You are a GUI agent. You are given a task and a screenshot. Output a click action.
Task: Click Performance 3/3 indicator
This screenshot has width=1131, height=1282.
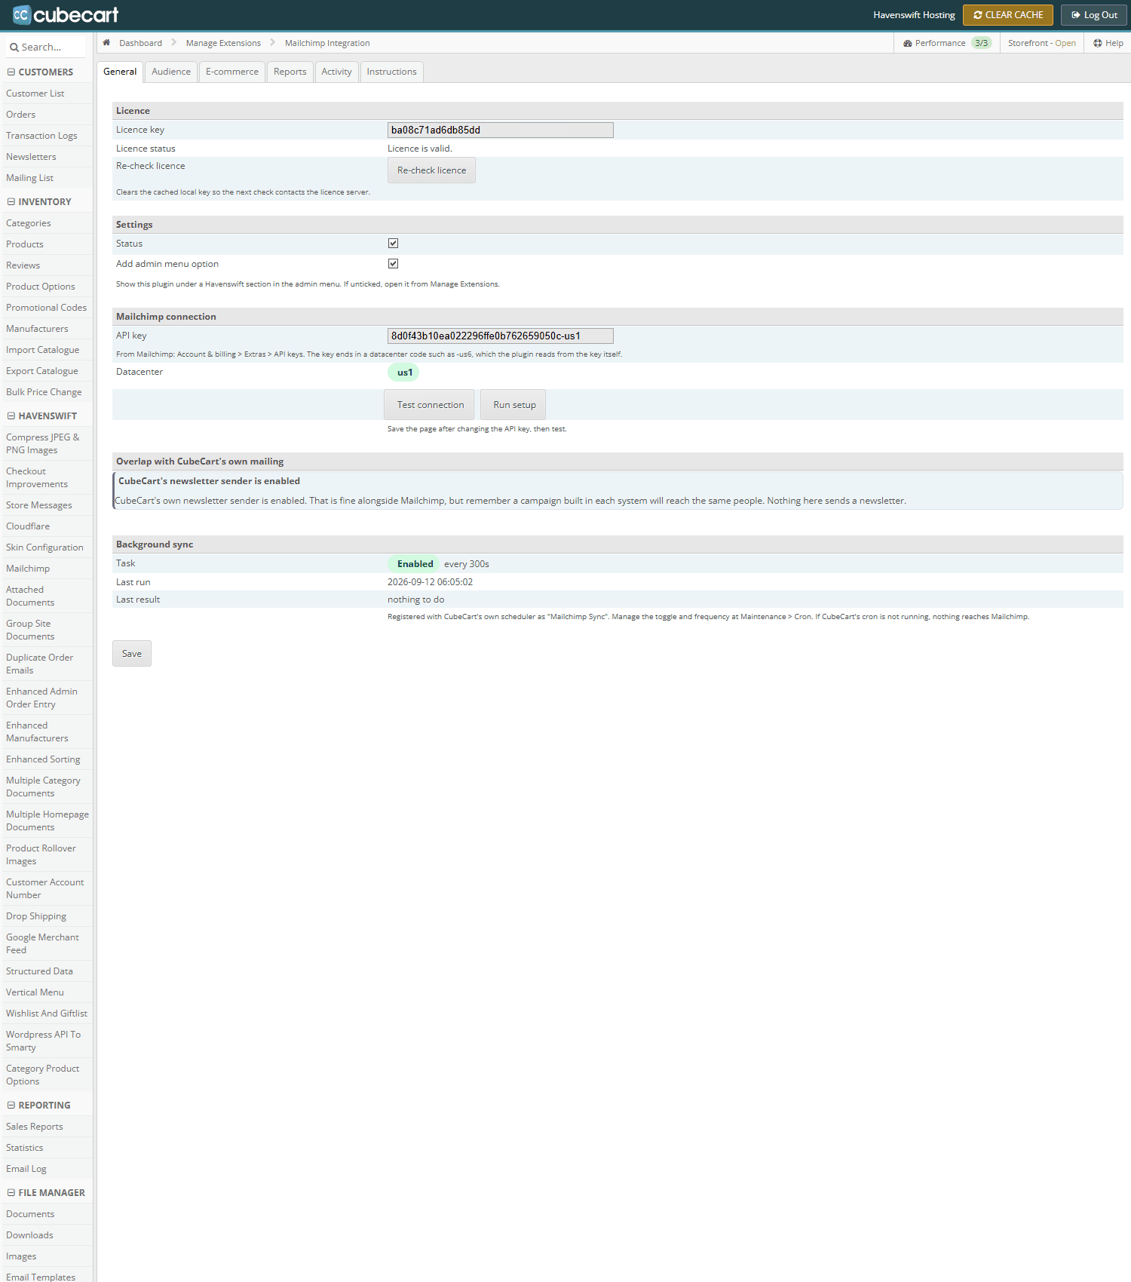pyautogui.click(x=948, y=43)
